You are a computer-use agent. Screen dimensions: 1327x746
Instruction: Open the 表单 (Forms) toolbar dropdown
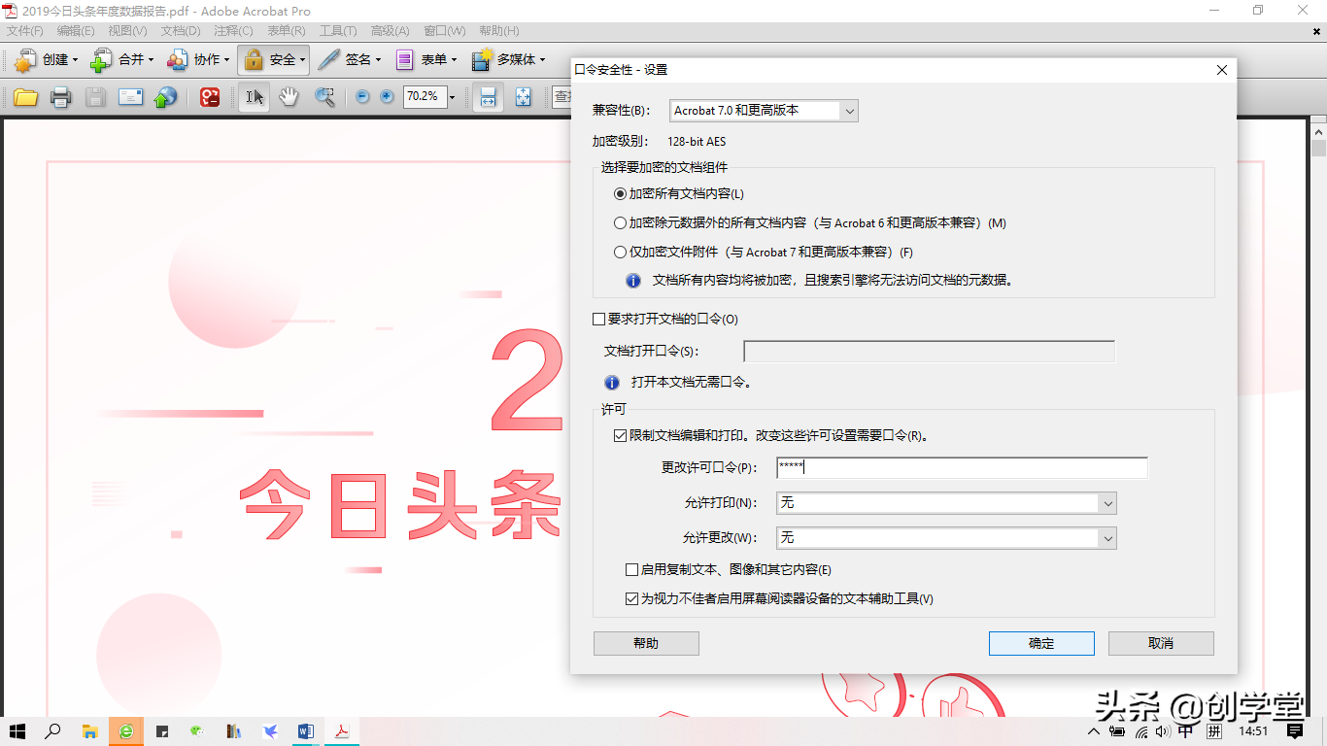[x=425, y=60]
